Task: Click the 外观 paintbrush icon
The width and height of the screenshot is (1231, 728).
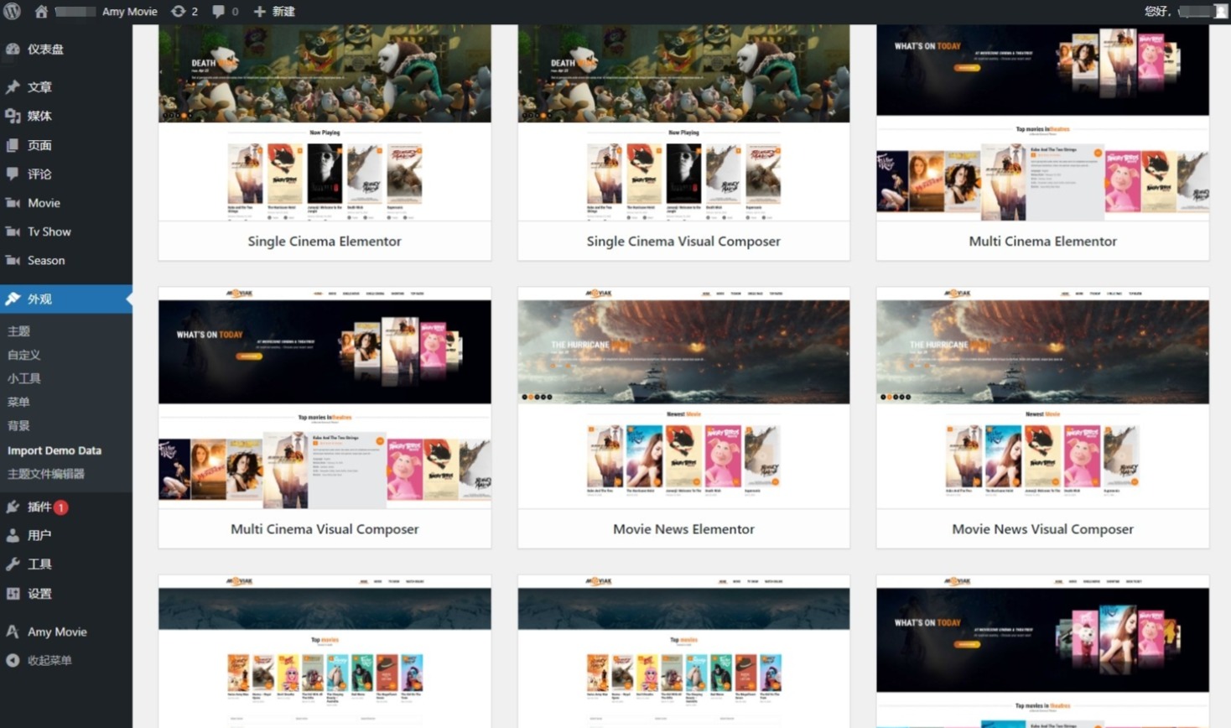Action: (x=13, y=299)
